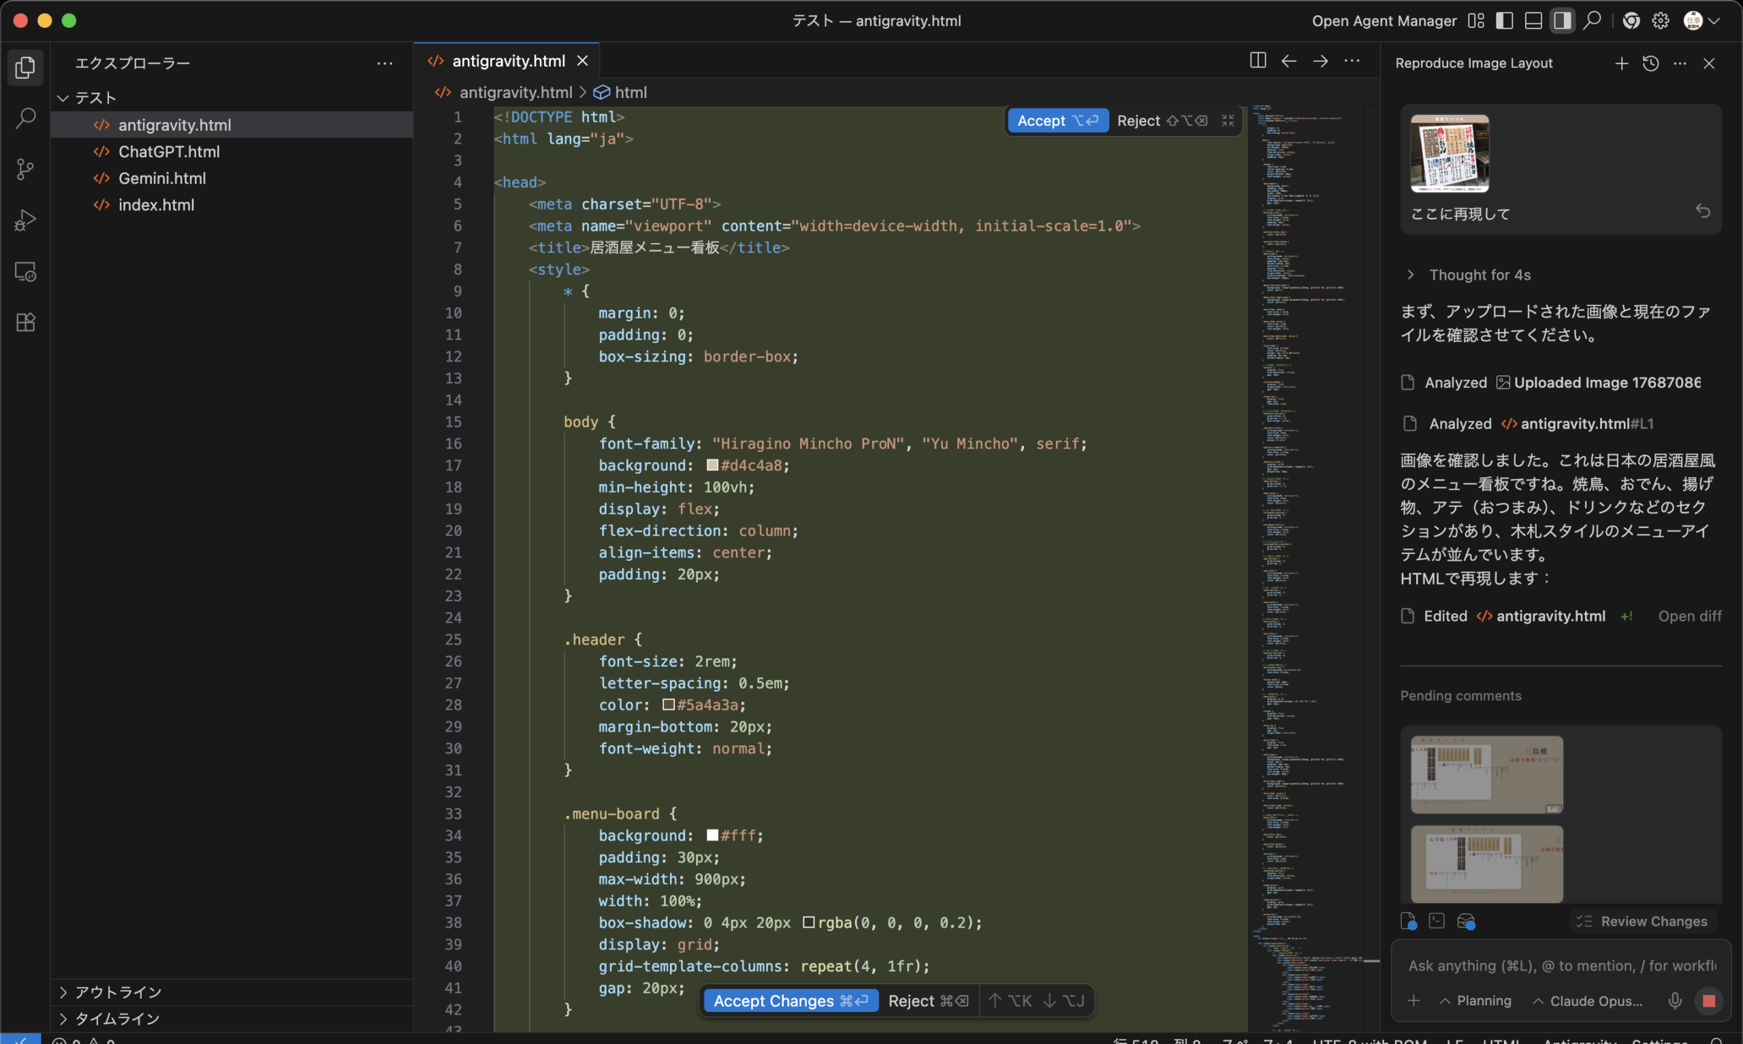Start a new conversation with plus icon
1743x1044 pixels.
pyautogui.click(x=1621, y=63)
